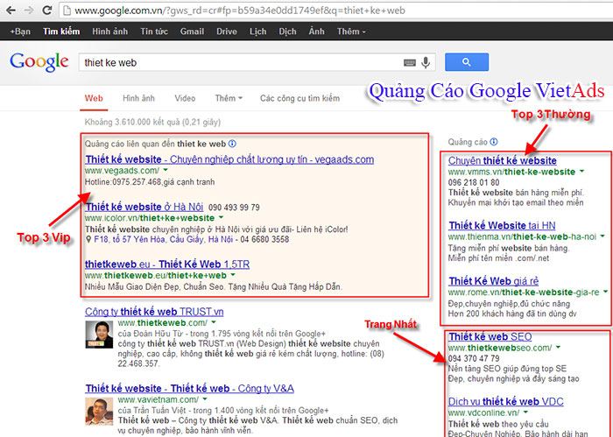Open Lịch in the top bar
Image resolution: width=613 pixels, height=437 pixels.
(x=258, y=32)
